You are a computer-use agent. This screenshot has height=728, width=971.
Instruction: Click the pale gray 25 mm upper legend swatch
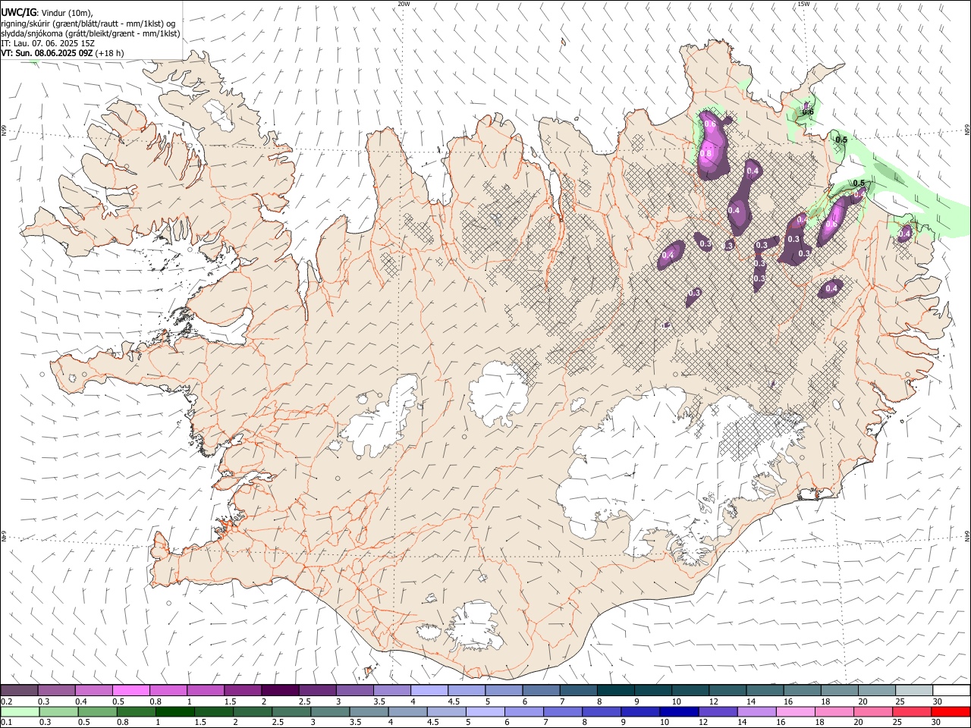(914, 691)
